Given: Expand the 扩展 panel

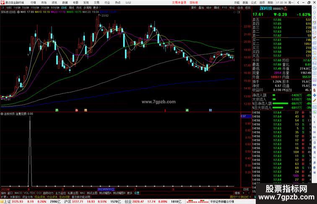Looking at the screenshot, I should (x=4, y=197).
